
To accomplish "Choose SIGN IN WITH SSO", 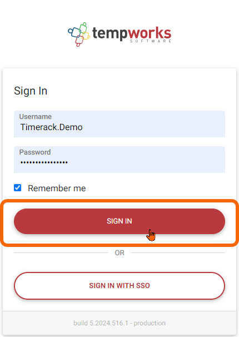I will 120,286.
